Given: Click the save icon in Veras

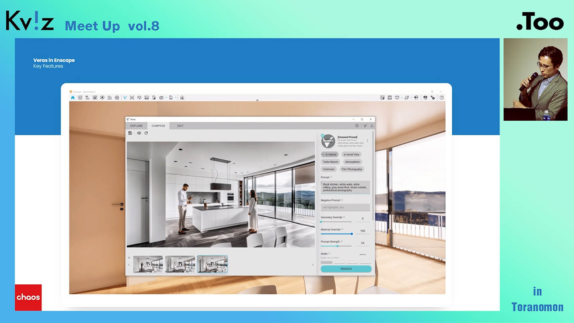Looking at the screenshot, I should click(x=130, y=133).
